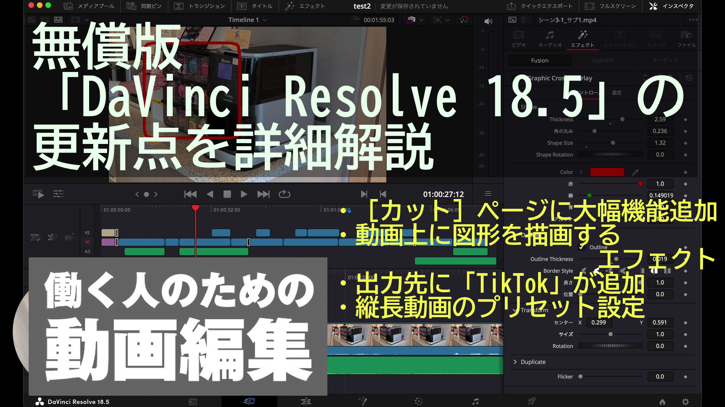
Task: Switch to the Color page at the bottom
Action: tap(418, 401)
